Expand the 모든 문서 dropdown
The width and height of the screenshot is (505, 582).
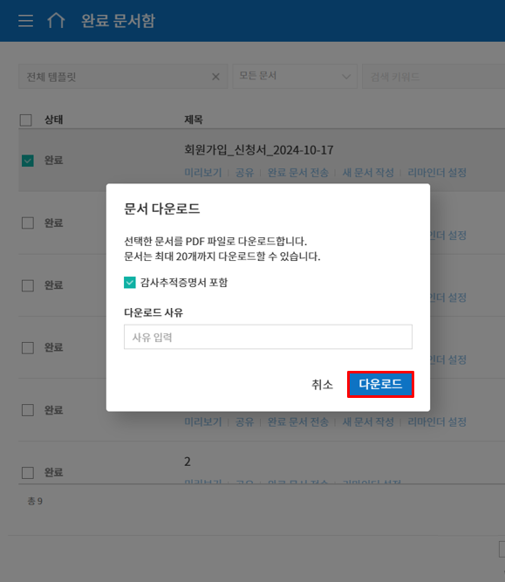pyautogui.click(x=295, y=76)
